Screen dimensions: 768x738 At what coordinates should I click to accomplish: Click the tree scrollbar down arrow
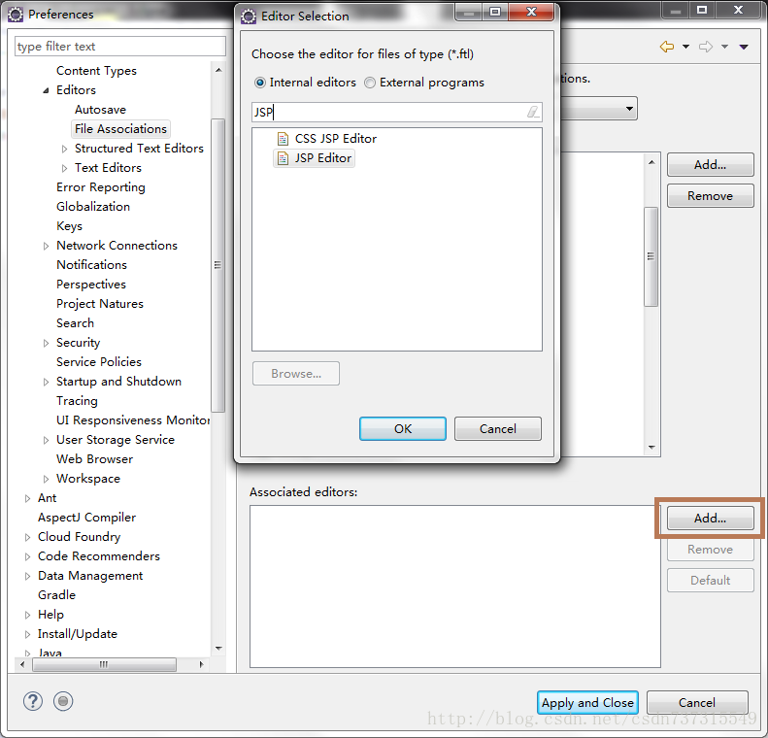coord(218,649)
